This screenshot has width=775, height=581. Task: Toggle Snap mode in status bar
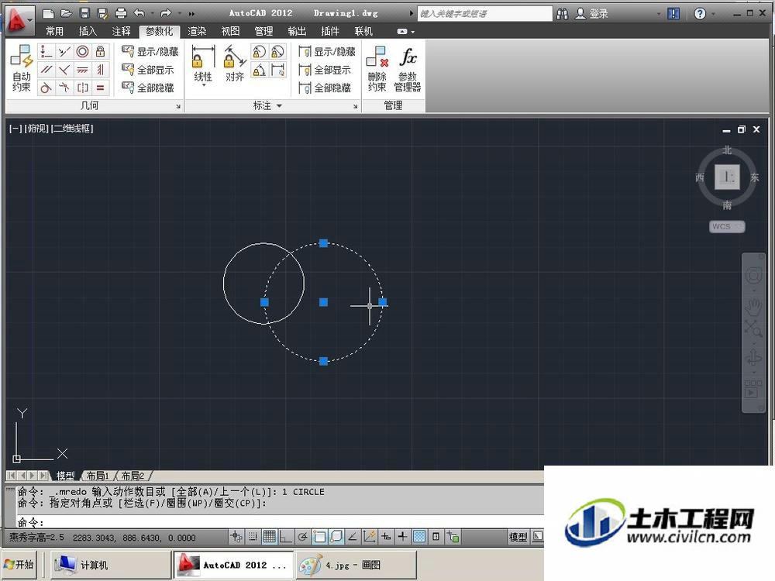tap(253, 537)
